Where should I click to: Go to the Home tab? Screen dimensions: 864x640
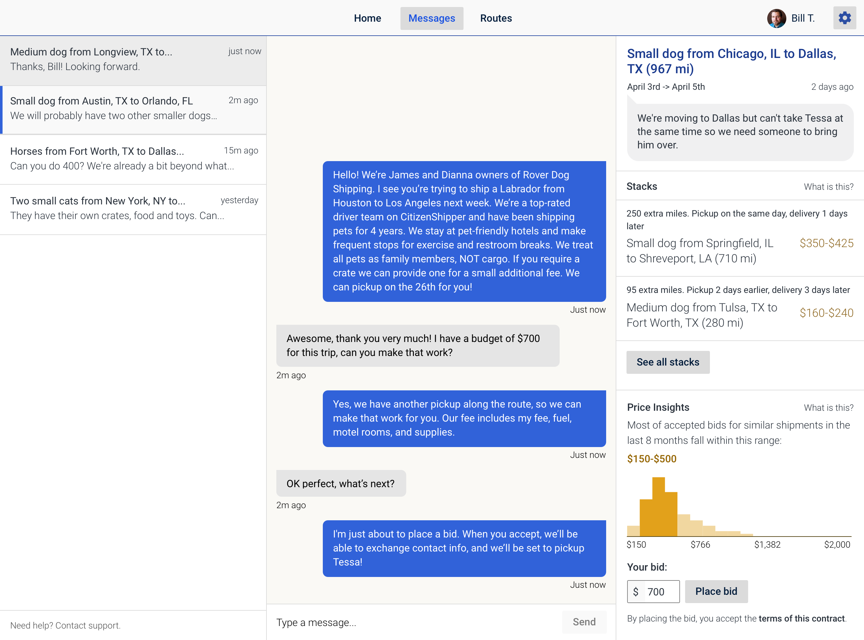pos(367,18)
